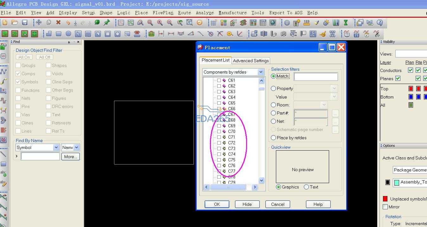Click the Zoom In magnifier icon

coord(160,23)
